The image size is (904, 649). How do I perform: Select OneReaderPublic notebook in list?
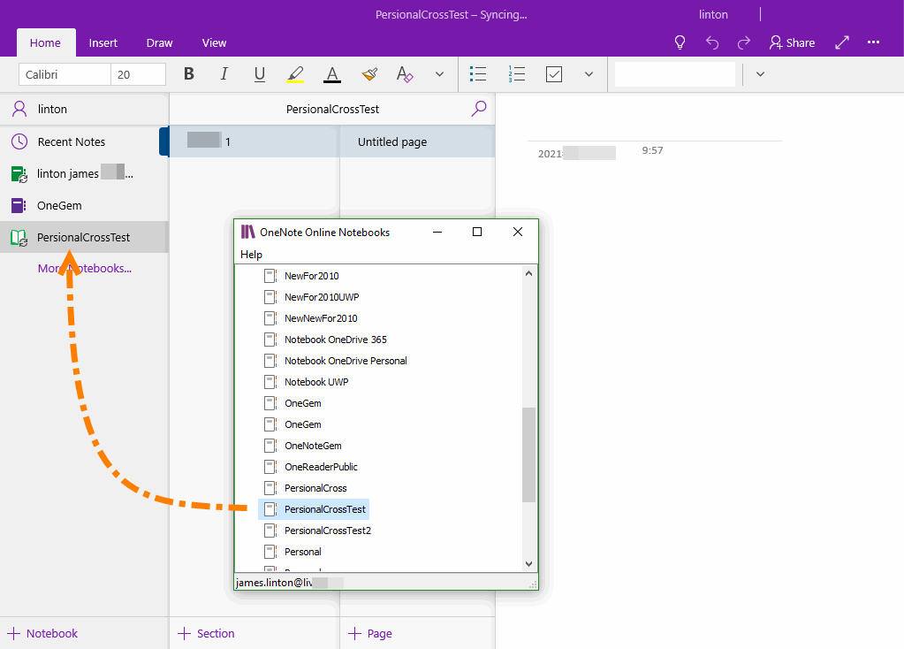(321, 467)
